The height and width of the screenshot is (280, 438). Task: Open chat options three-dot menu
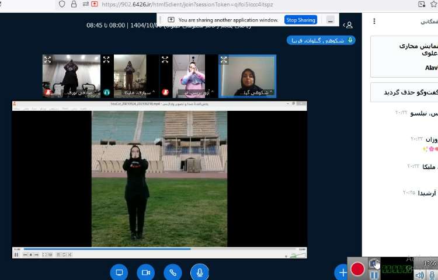374,22
